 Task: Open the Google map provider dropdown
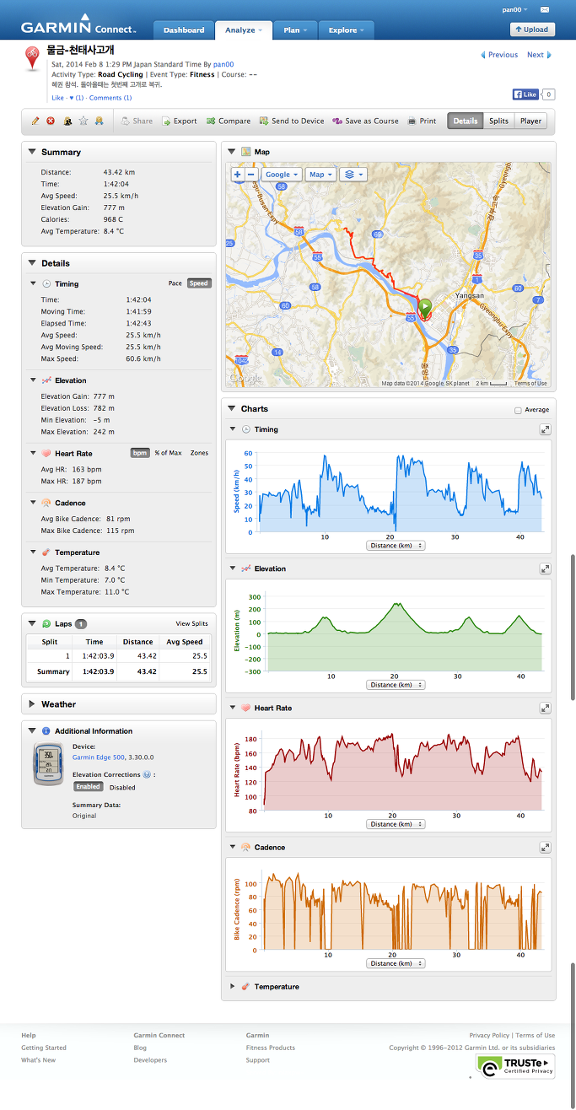tap(281, 175)
